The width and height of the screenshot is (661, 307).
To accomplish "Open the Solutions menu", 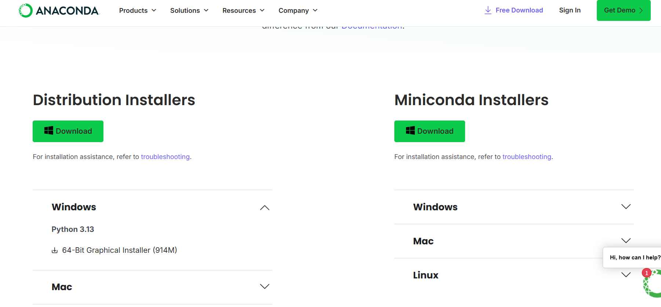I will (189, 11).
